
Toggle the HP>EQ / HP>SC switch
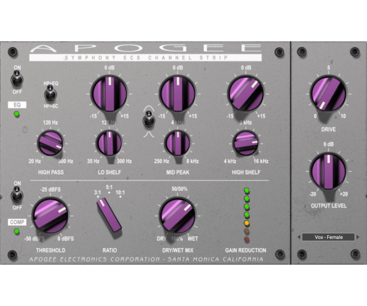50,93
